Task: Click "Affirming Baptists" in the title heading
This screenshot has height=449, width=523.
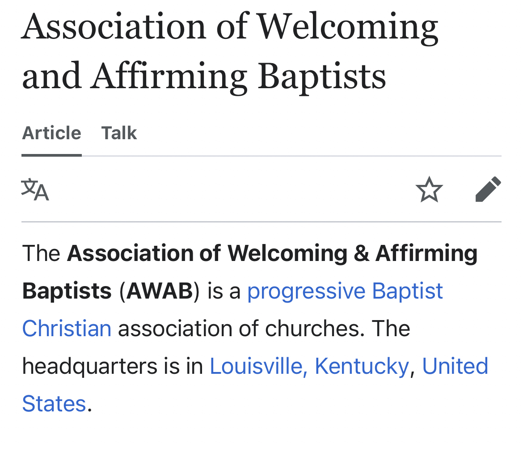Action: coord(238,76)
